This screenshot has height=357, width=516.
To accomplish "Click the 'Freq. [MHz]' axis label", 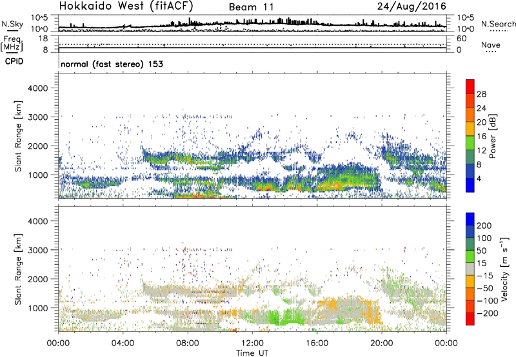I will (x=12, y=44).
